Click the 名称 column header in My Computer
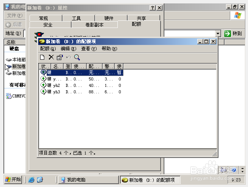This screenshot has width=248, height=187. coord(15,42)
